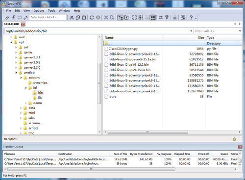Image resolution: width=245 pixels, height=180 pixels.
Task: Open the path address dropdown
Action: 191,31
